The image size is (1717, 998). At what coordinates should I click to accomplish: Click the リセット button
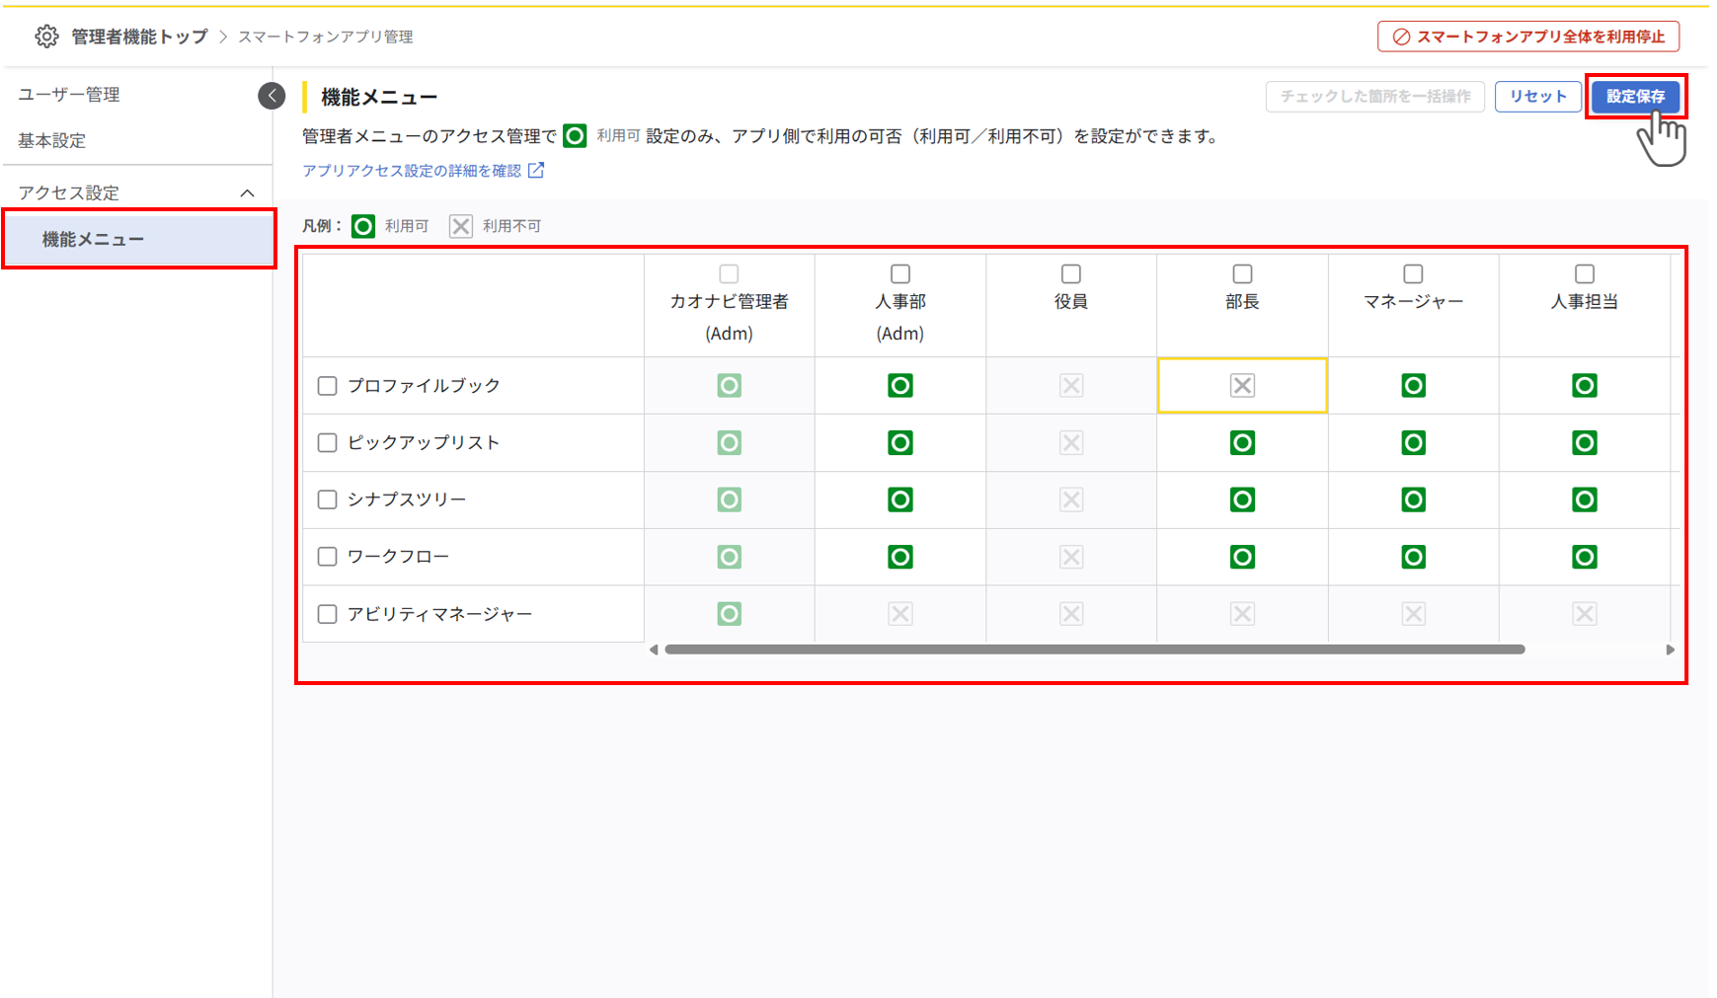[x=1537, y=96]
